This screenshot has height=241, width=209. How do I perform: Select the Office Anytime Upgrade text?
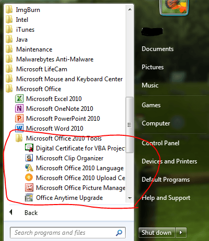pos(69,198)
